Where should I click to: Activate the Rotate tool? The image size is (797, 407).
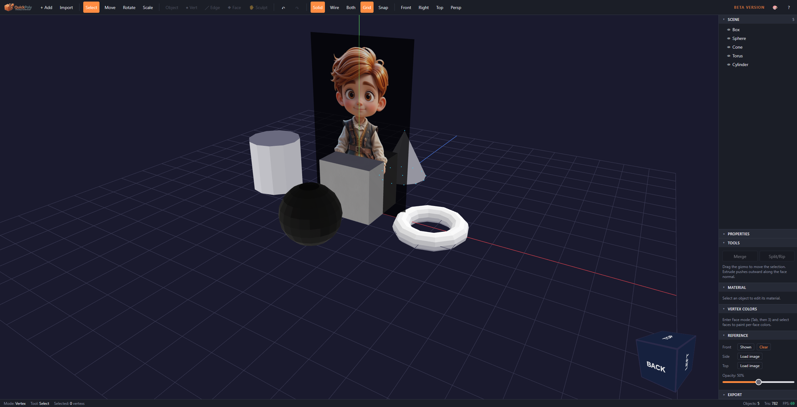(129, 7)
